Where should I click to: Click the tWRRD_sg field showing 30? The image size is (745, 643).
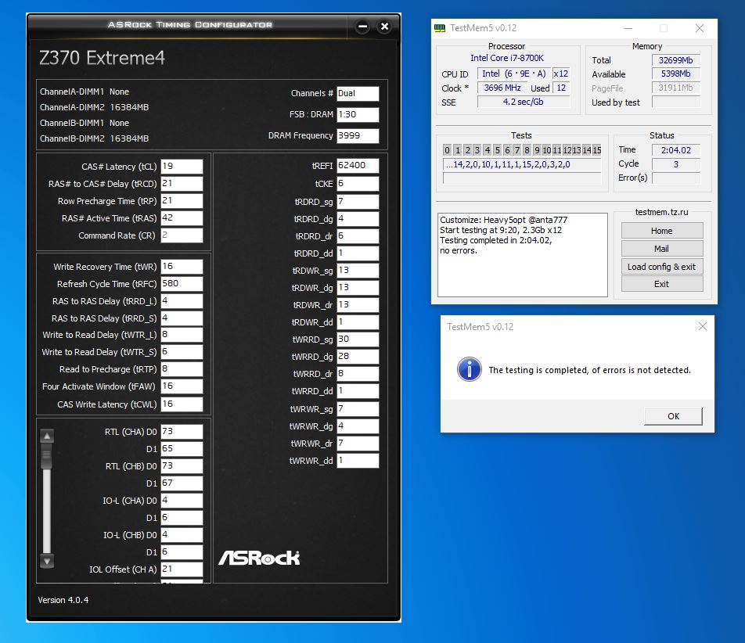pos(358,339)
